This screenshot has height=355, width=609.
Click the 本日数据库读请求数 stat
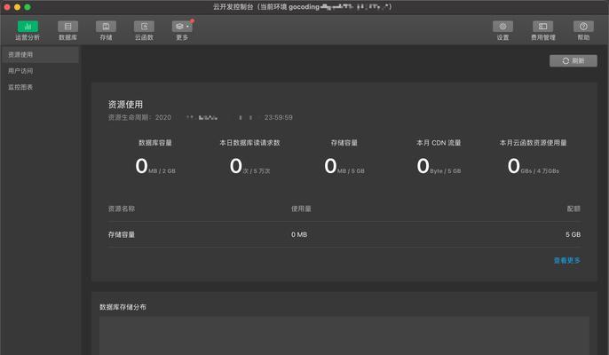point(249,159)
